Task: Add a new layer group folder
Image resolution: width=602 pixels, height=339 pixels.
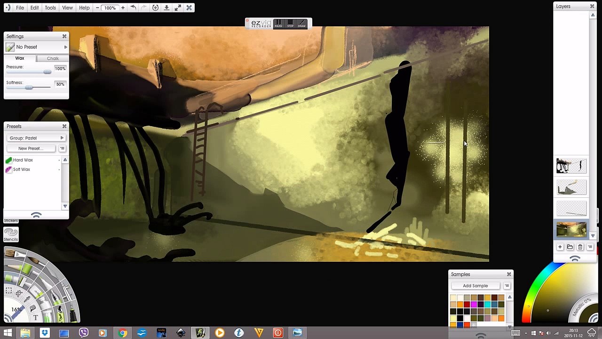Action: [x=570, y=247]
